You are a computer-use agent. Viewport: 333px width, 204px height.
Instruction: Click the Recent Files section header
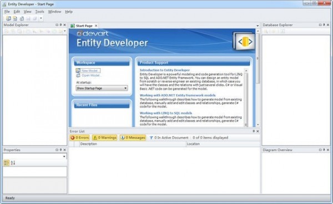pyautogui.click(x=102, y=105)
